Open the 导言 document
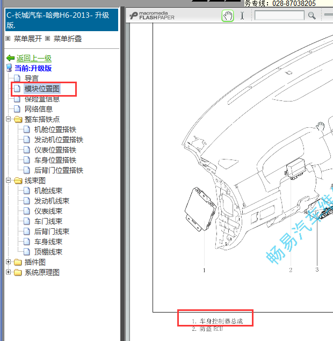Screen dimensions: 333x341 32,78
